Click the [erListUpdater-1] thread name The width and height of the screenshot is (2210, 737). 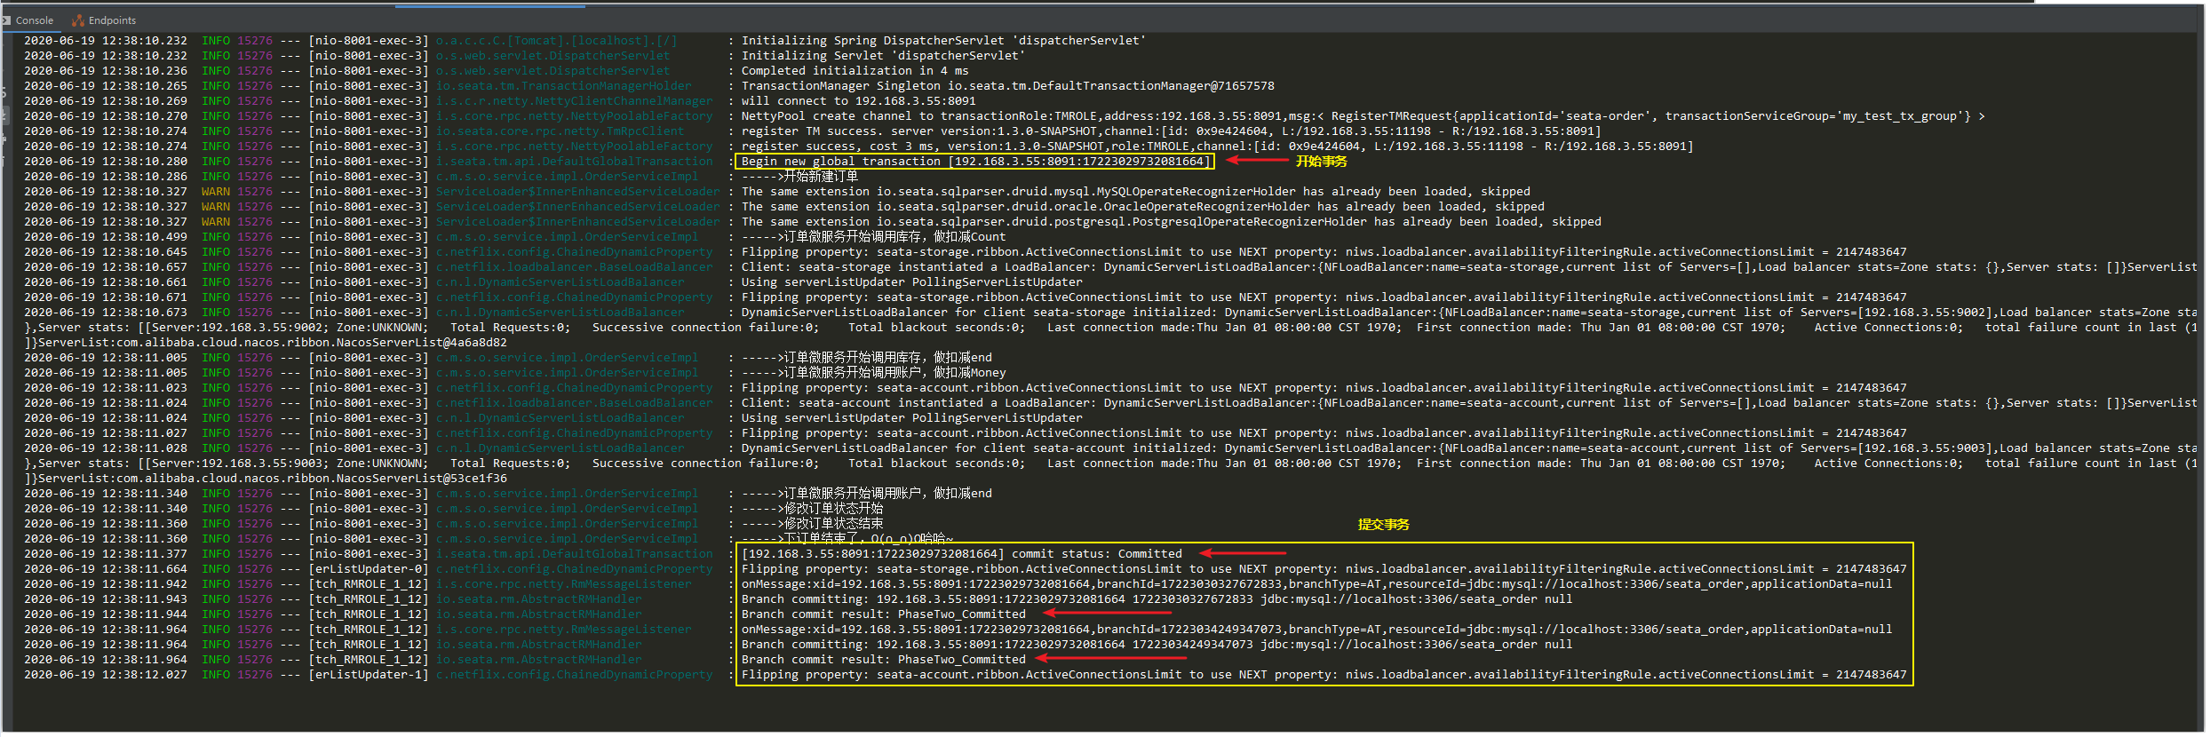(x=369, y=675)
